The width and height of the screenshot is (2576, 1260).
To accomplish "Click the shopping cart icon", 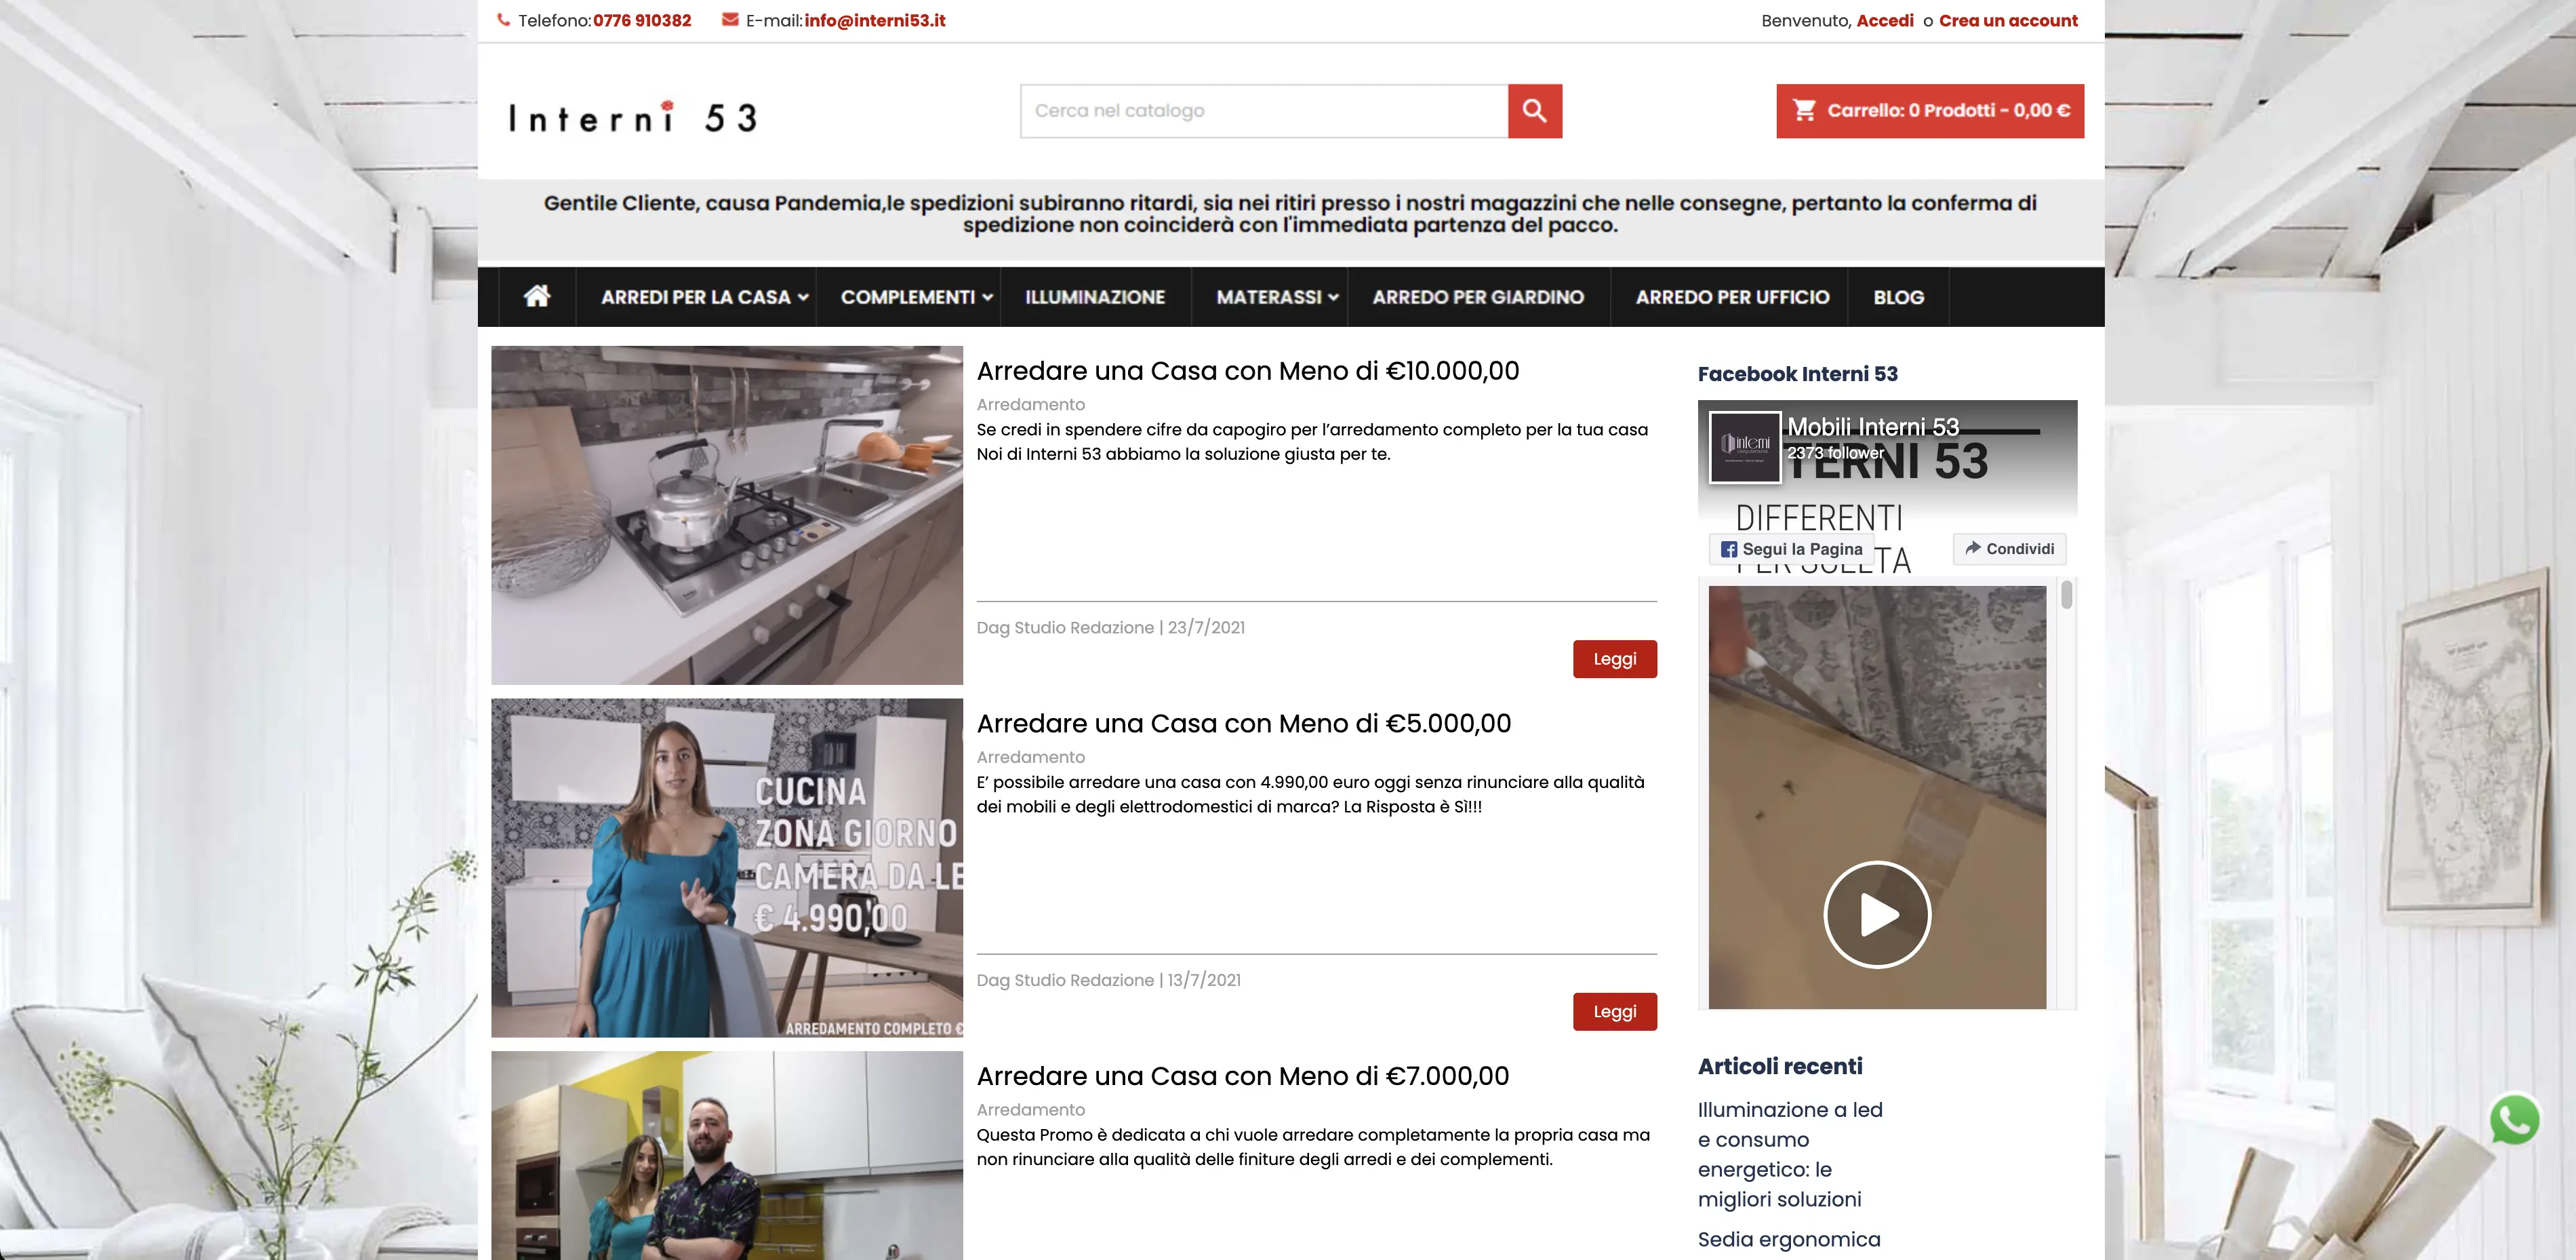I will tap(1804, 110).
